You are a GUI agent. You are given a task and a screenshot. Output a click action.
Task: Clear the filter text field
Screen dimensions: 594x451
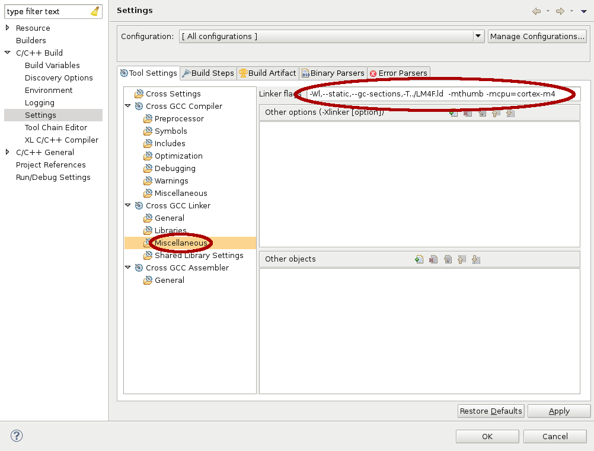click(95, 11)
